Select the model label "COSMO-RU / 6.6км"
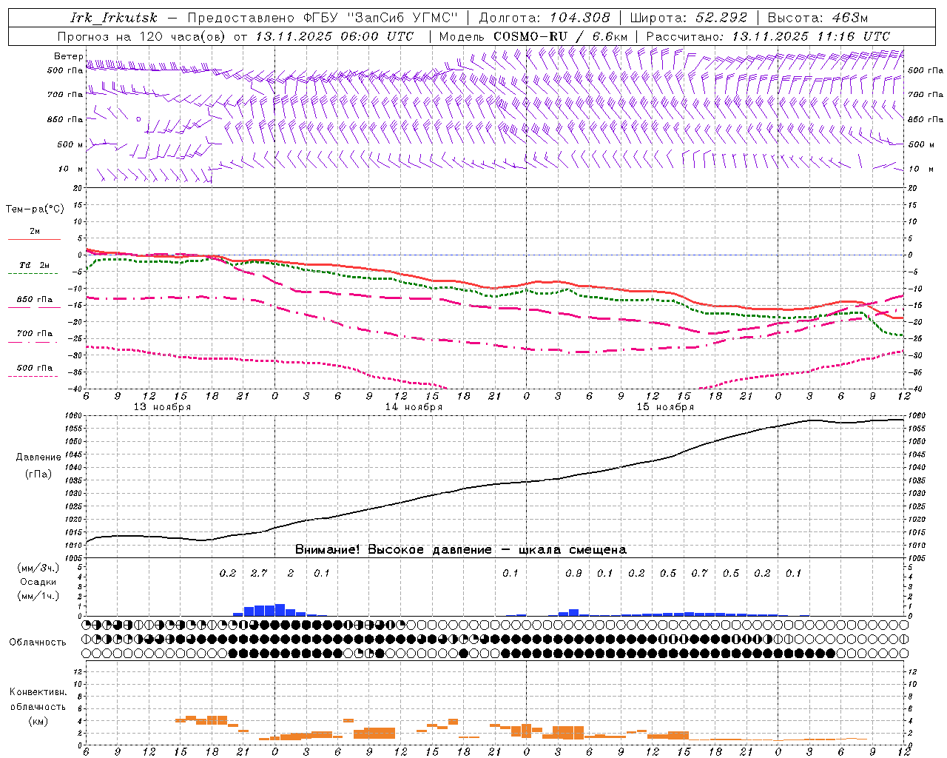This screenshot has width=947, height=758. click(560, 36)
